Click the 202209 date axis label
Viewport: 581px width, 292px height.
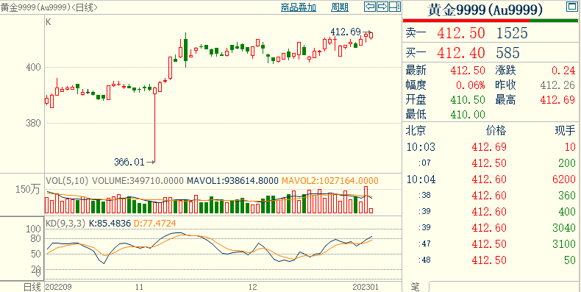58,287
